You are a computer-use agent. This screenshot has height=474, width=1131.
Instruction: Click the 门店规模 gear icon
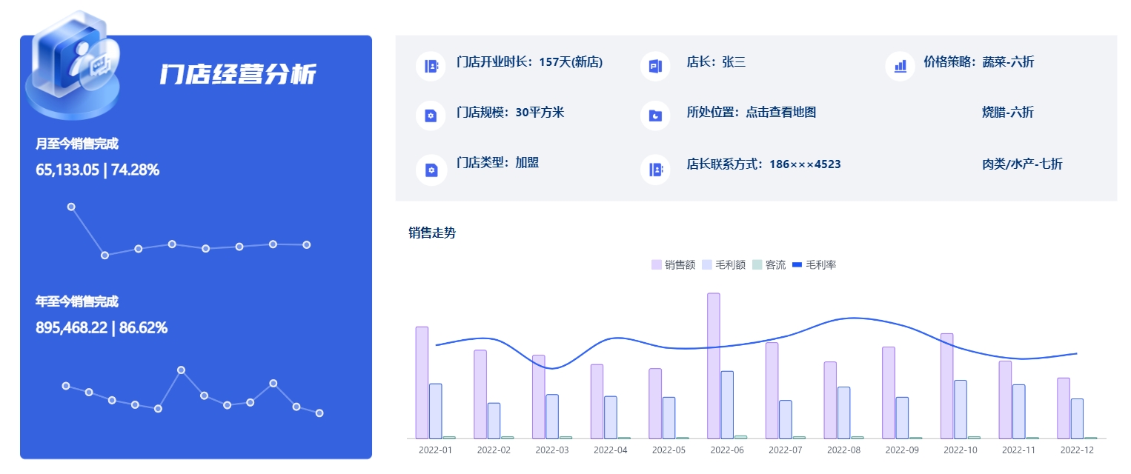pos(431,116)
